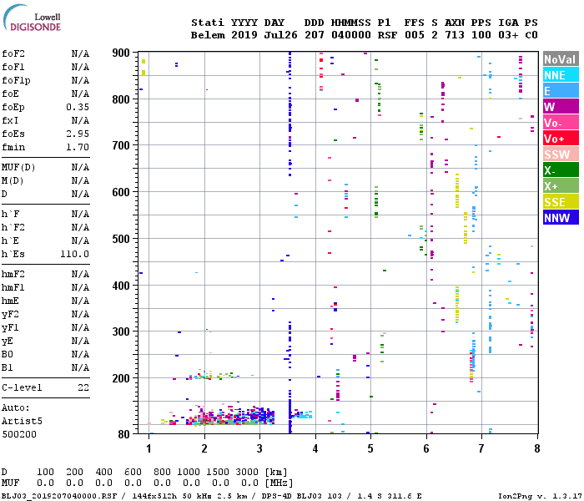Click the station name Belem
Viewport: 584px width, 501px height.
tap(208, 35)
